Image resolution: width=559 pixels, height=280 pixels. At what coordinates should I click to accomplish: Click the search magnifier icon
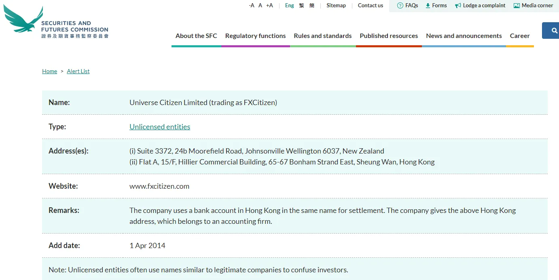click(554, 31)
